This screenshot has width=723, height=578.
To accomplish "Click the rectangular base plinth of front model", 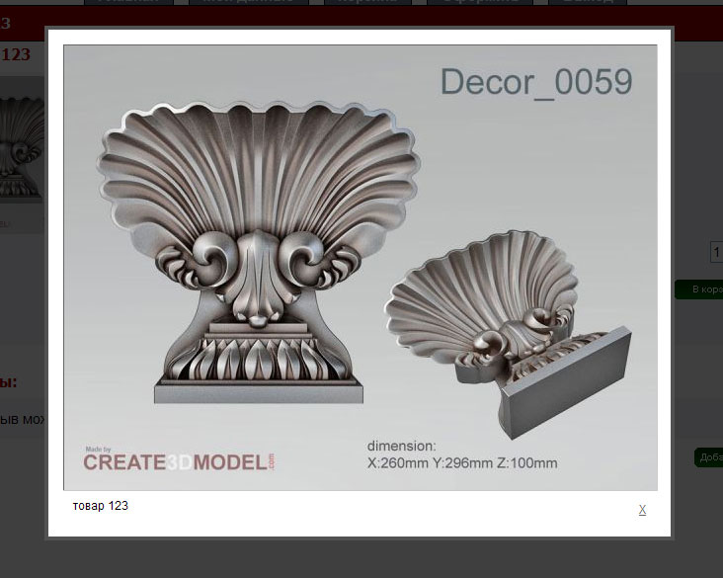I will pyautogui.click(x=259, y=392).
